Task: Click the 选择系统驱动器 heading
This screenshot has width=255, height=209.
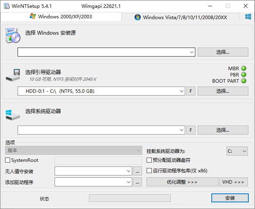Action: [43, 112]
